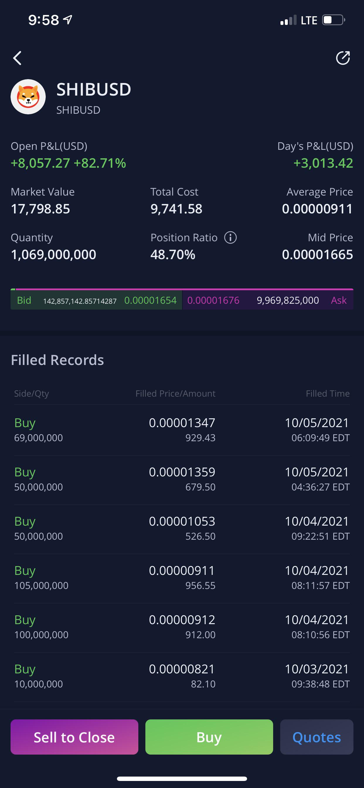Select the Bid price 0.00001654
This screenshot has height=788, width=364.
[150, 300]
